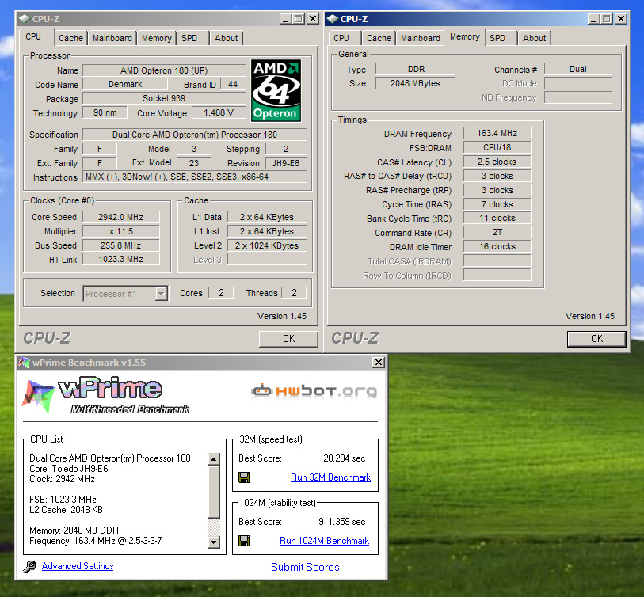
Task: Select Memory tab in right CPU-Z window
Action: 465,37
